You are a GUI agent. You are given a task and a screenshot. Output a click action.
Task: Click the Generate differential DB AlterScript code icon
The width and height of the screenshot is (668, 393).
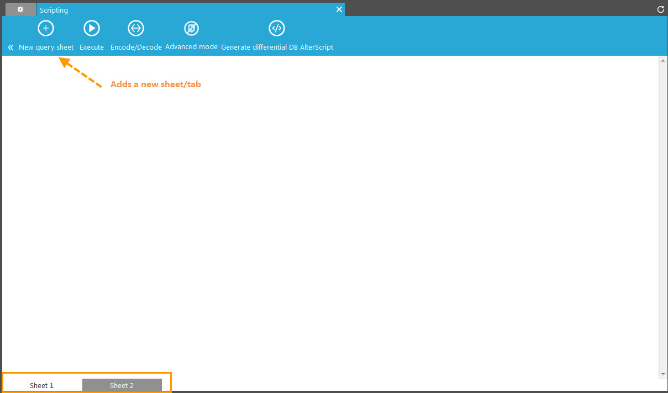[x=277, y=28]
